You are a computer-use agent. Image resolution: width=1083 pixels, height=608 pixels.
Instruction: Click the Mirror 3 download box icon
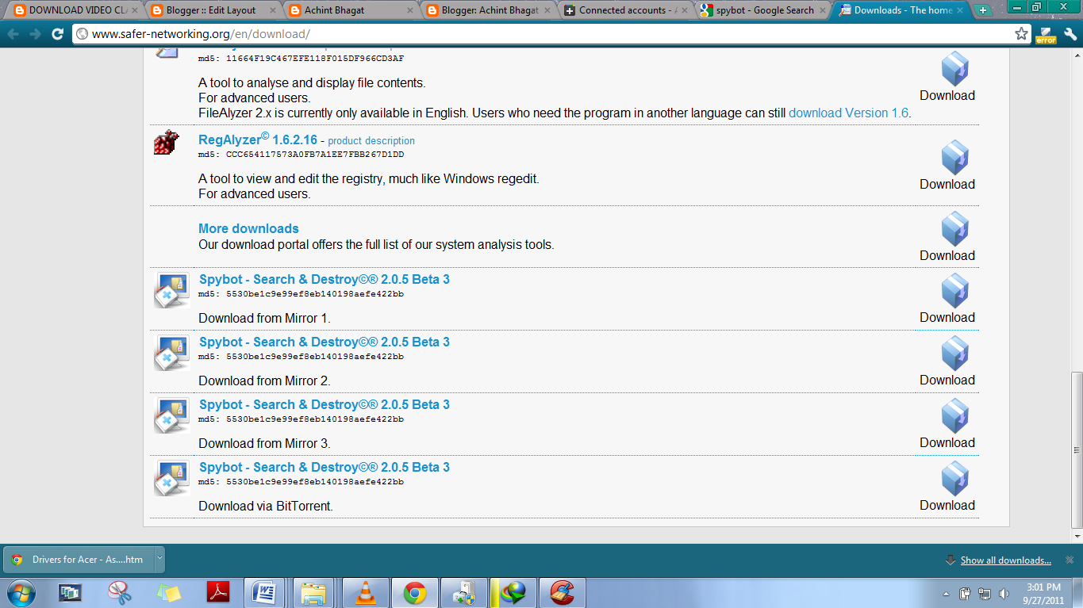coord(954,416)
